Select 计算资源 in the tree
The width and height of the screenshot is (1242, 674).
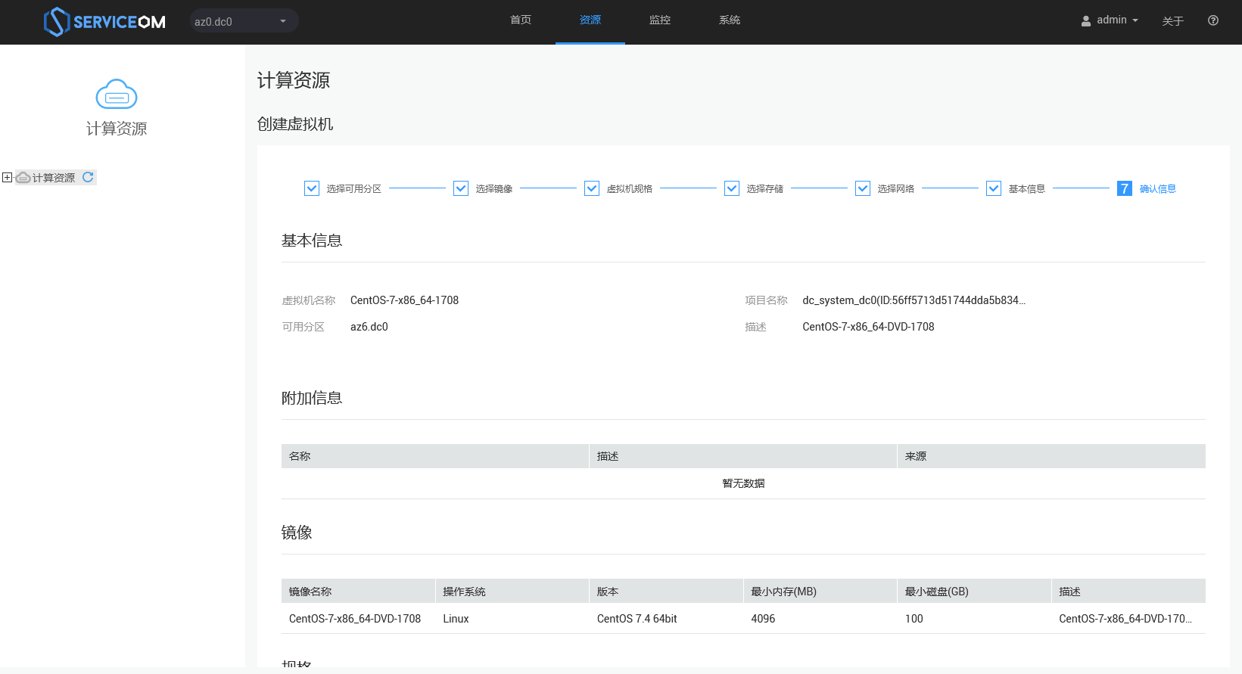coord(54,178)
